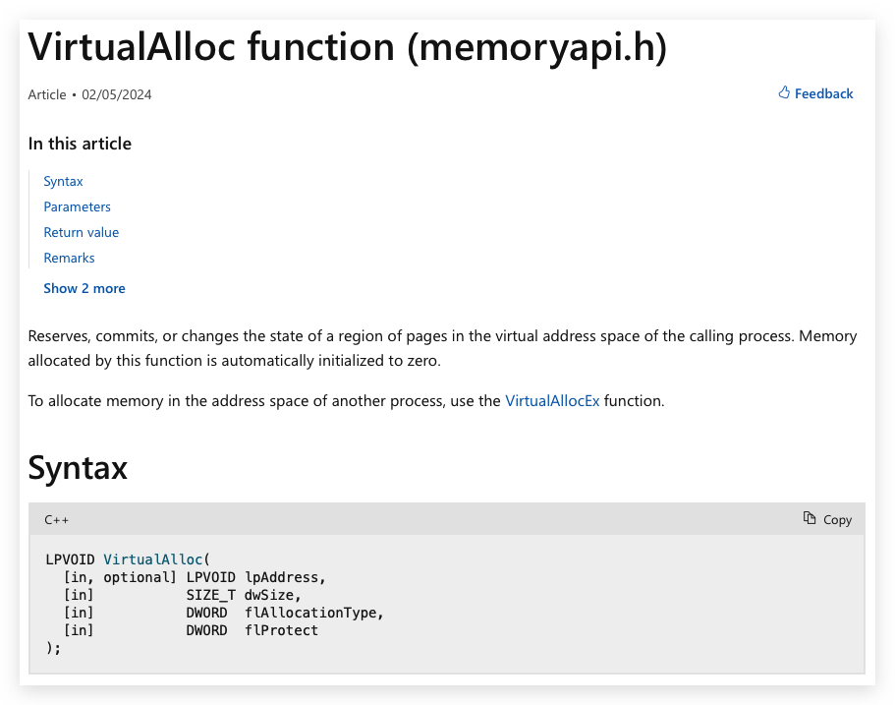Click the Copy code icon
The image size is (895, 705).
pos(810,518)
